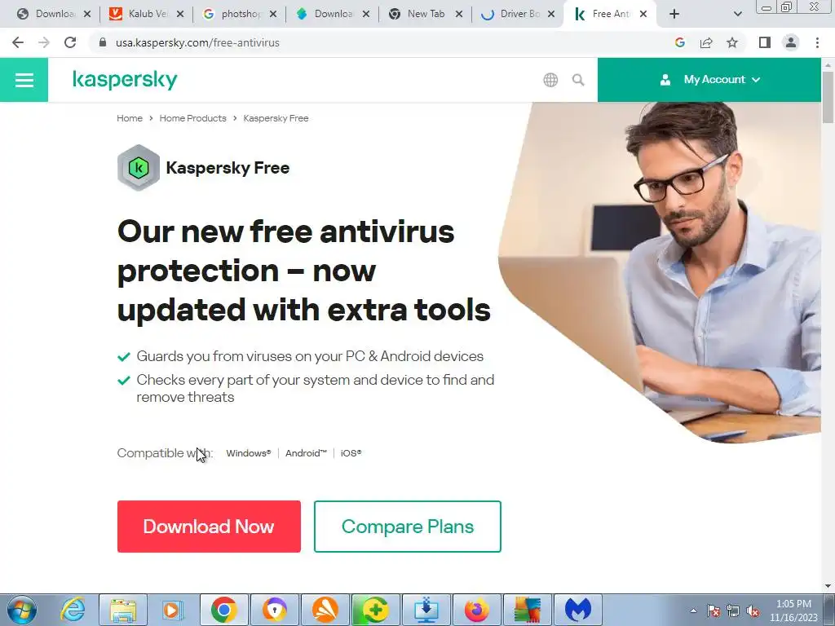This screenshot has width=835, height=626.
Task: Show hidden system tray icons arrow
Action: click(693, 611)
